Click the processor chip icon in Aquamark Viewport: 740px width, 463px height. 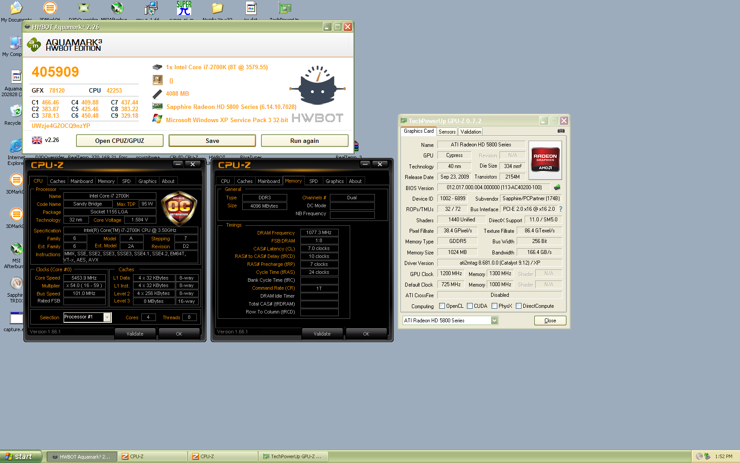pos(157,67)
